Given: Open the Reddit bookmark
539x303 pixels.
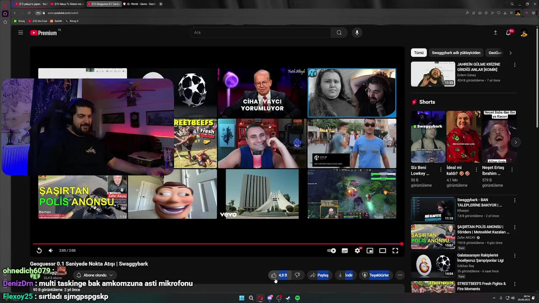Looking at the screenshot, I should (x=56, y=21).
